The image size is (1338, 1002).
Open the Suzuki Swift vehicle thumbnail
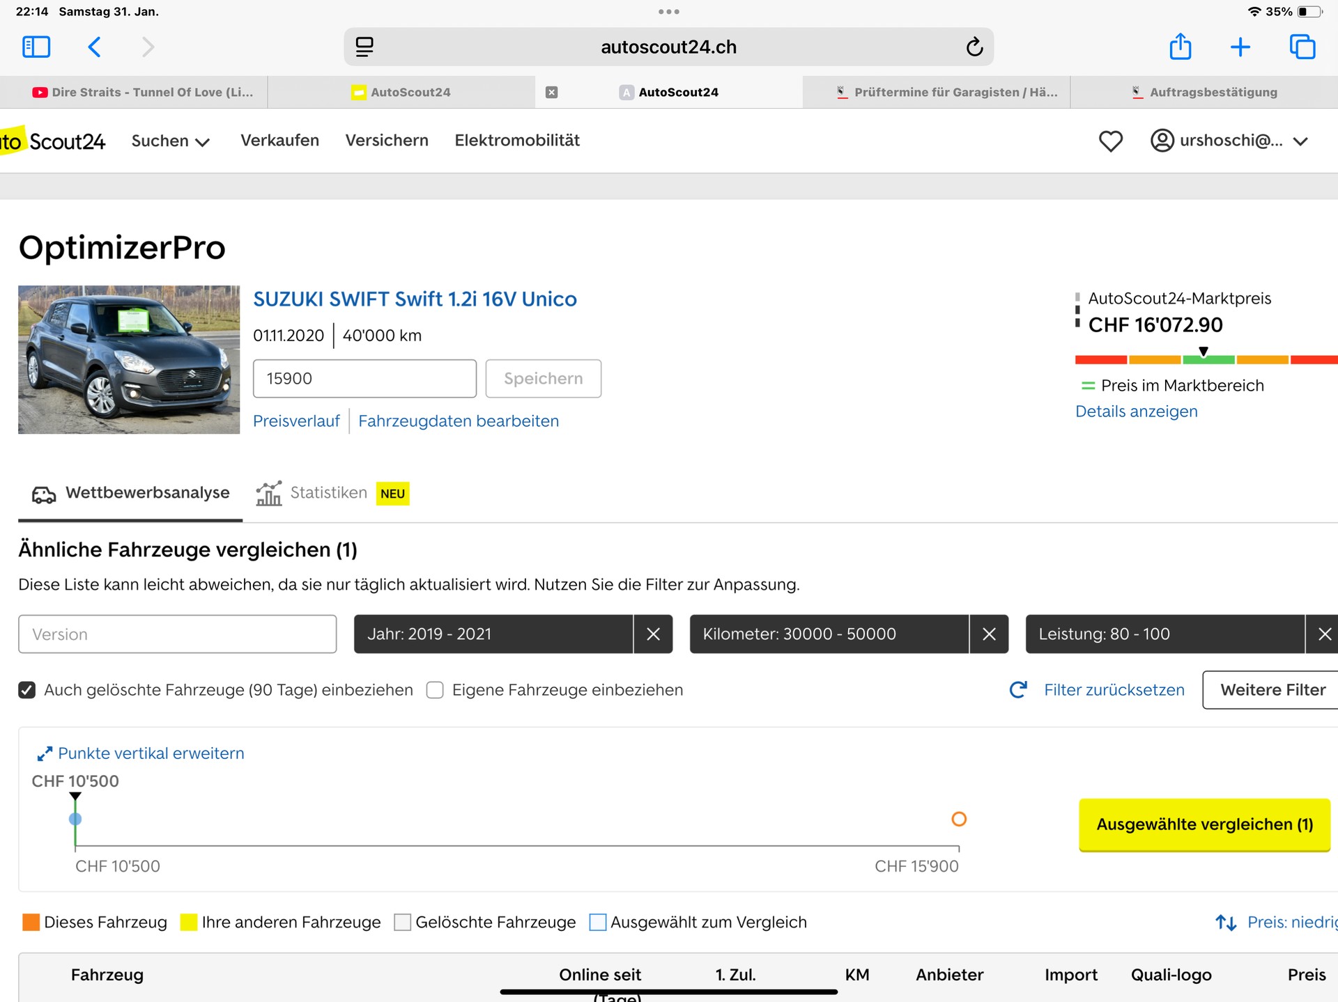pyautogui.click(x=129, y=359)
